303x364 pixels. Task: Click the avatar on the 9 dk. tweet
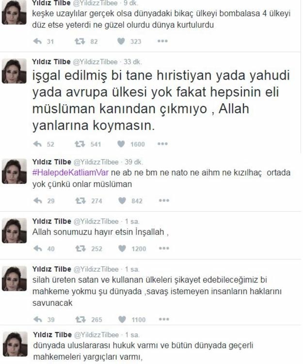click(14, 12)
